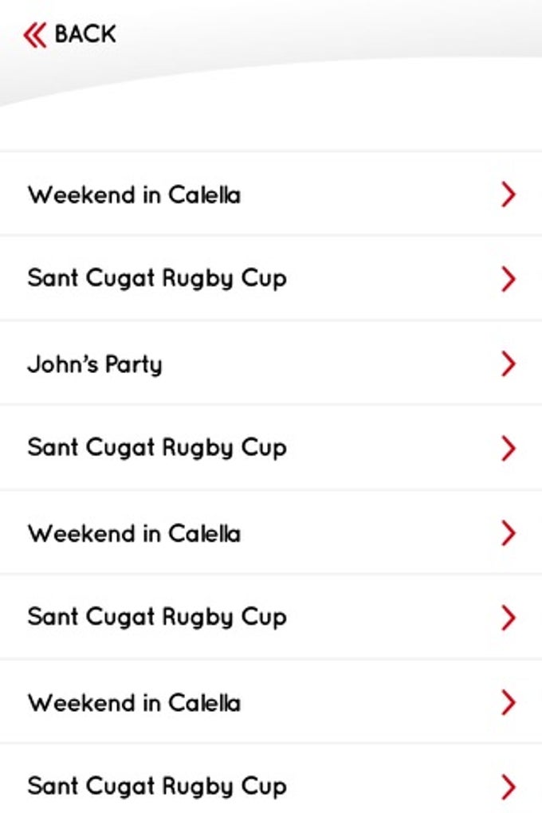Tap the second Sant Cugat Rugby Cup arrow
Image resolution: width=542 pixels, height=813 pixels.
tap(508, 448)
